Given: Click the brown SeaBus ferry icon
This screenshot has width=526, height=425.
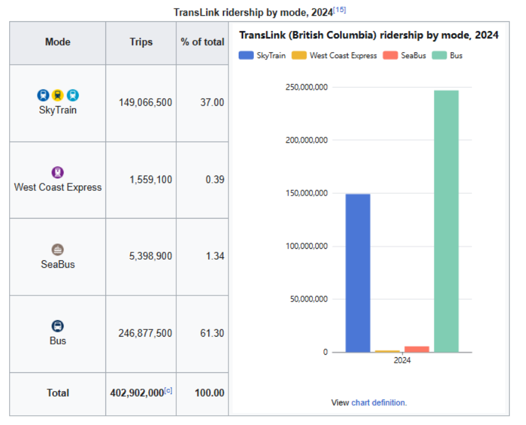Looking at the screenshot, I should click(58, 249).
